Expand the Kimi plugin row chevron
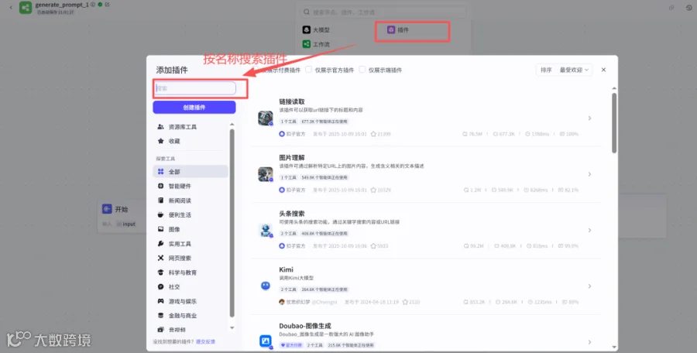Screen dimensions: 697x353 coord(589,286)
